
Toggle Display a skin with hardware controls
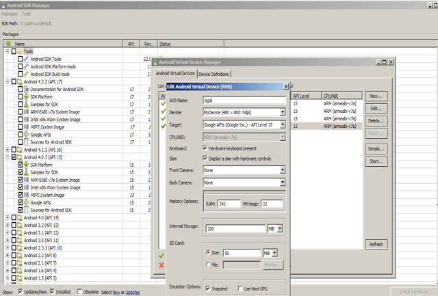(205, 158)
